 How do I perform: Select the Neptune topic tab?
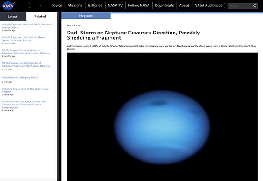click(85, 15)
